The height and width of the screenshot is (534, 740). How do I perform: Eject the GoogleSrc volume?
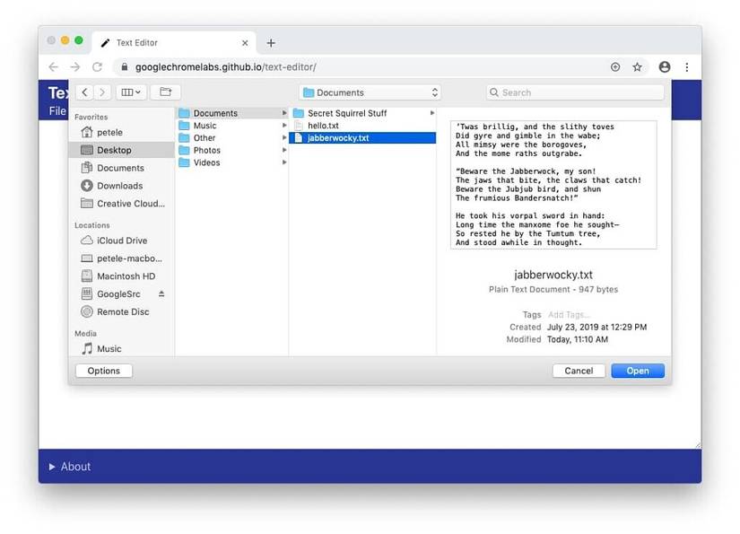point(161,293)
